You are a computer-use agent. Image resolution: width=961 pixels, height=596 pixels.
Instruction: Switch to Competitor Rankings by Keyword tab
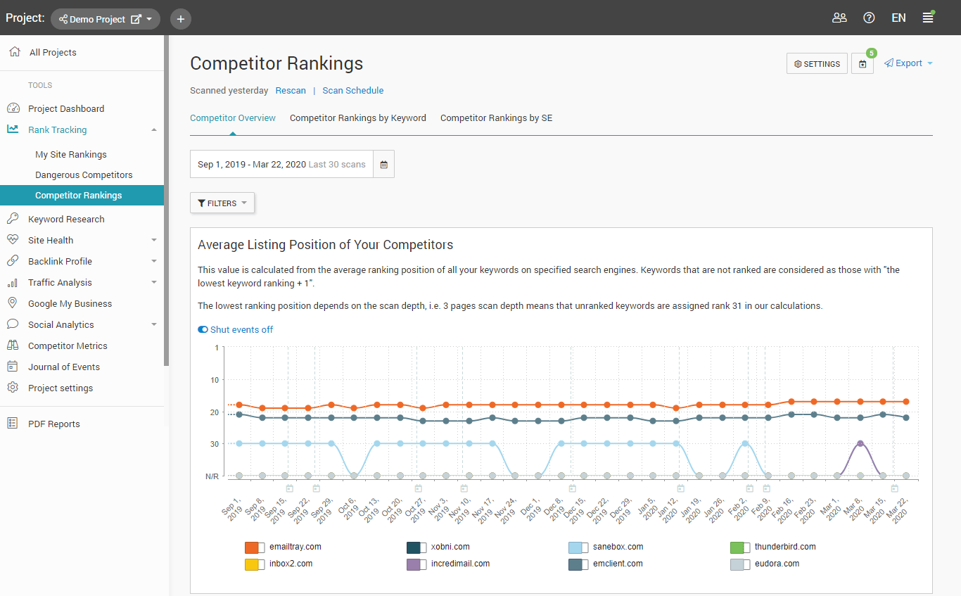pyautogui.click(x=358, y=118)
